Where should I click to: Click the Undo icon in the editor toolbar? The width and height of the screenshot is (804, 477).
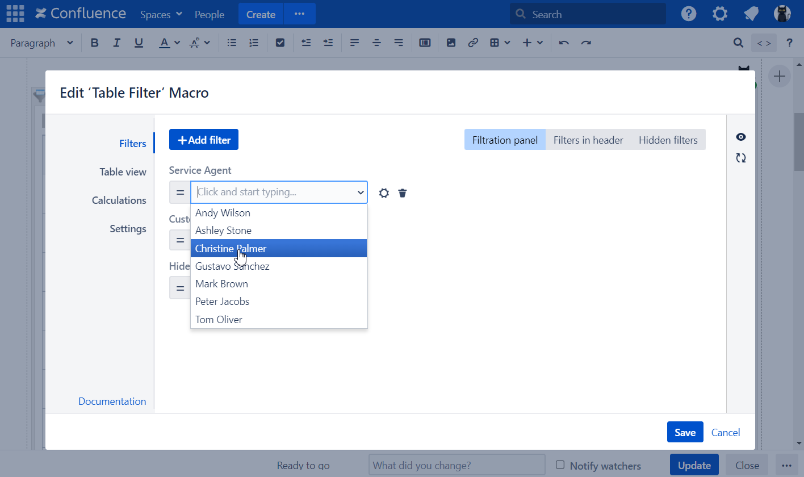point(563,43)
